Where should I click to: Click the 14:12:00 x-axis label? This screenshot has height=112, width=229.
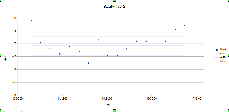[62, 99]
